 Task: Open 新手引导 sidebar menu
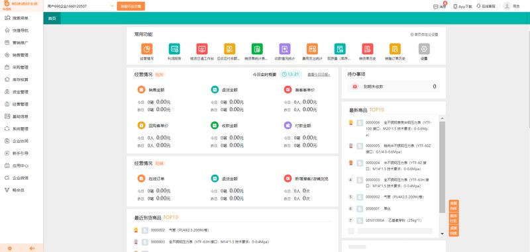[21, 153]
